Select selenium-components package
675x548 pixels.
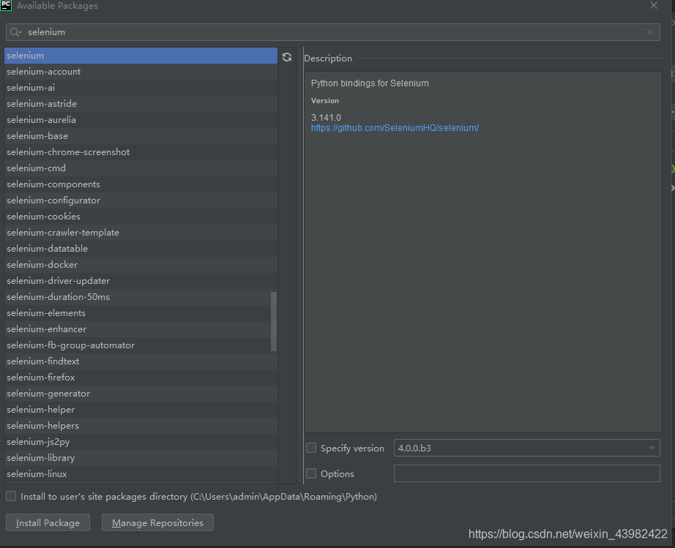[141, 184]
